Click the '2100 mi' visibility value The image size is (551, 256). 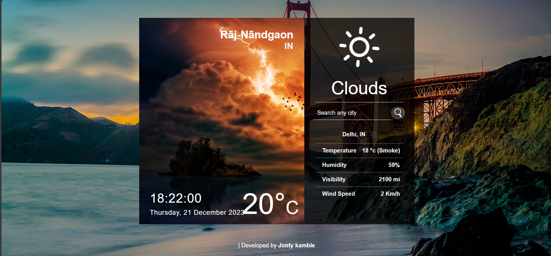[389, 179]
